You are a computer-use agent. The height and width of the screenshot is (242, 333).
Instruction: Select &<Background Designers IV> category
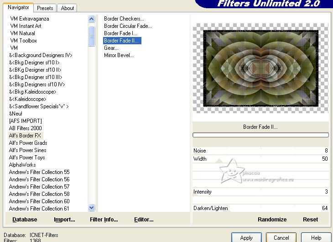coord(41,55)
